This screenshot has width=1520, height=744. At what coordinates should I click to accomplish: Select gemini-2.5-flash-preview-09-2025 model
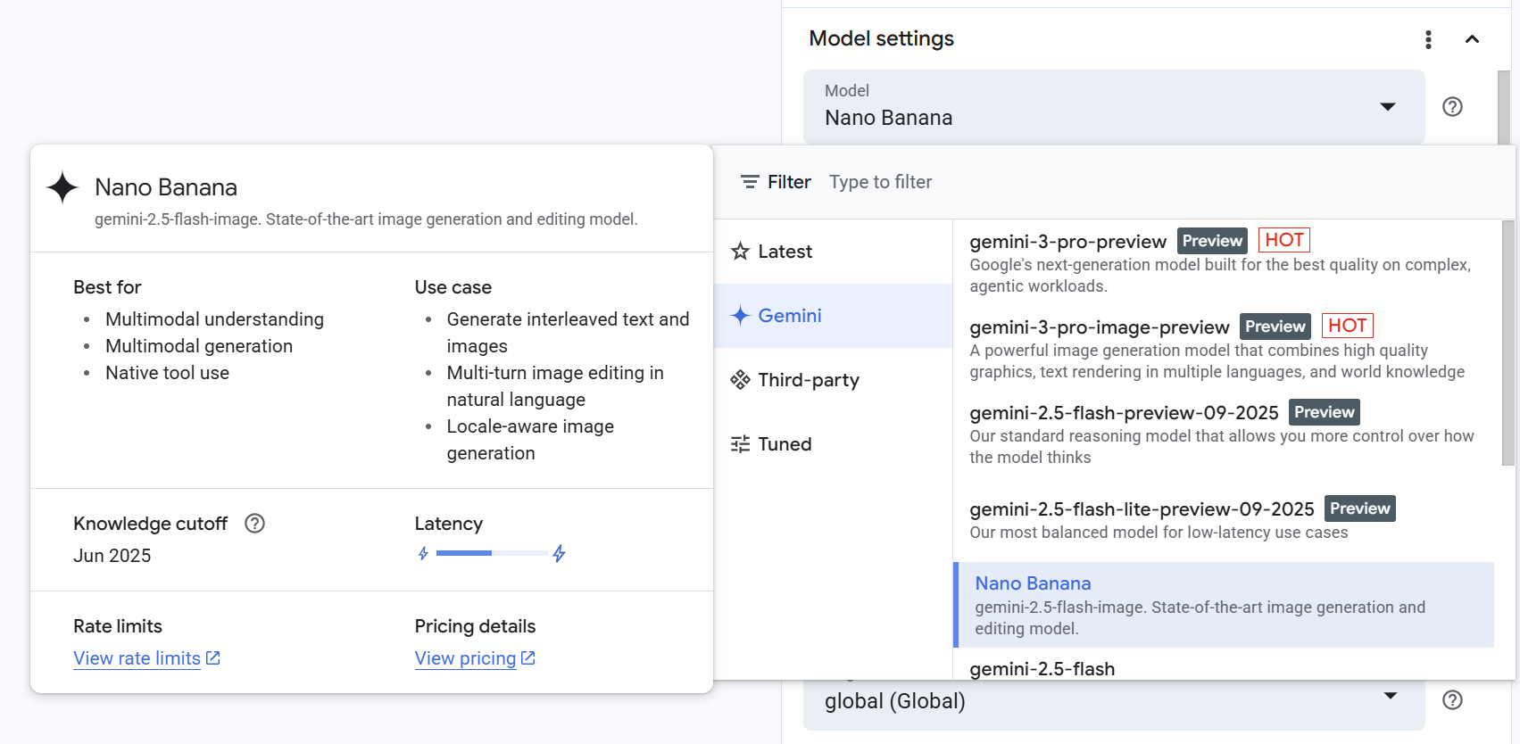click(x=1124, y=413)
